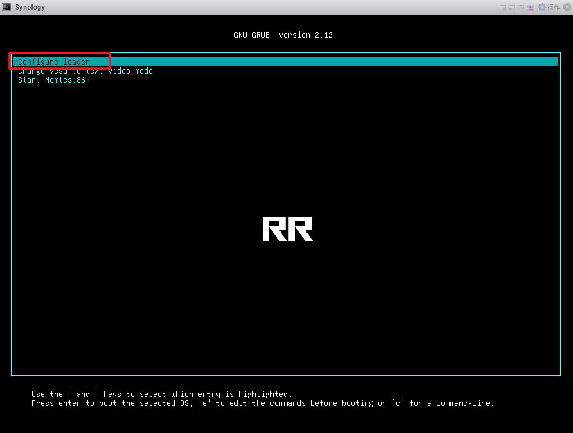Click the RR logo in the console
The height and width of the screenshot is (433, 573).
287,229
